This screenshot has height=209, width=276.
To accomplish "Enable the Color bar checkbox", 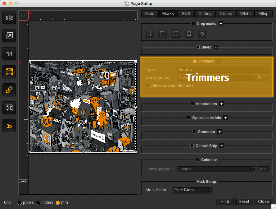I will [198, 160].
